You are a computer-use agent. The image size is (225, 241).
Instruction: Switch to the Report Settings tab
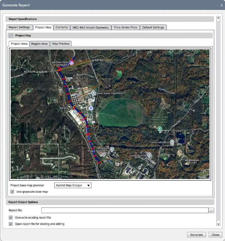click(x=19, y=27)
